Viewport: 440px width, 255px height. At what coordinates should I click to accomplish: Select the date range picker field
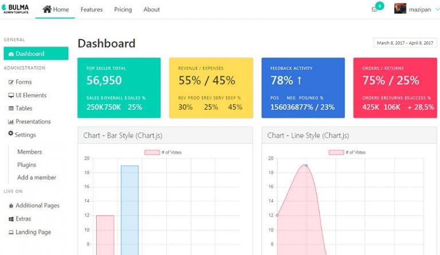tap(404, 43)
